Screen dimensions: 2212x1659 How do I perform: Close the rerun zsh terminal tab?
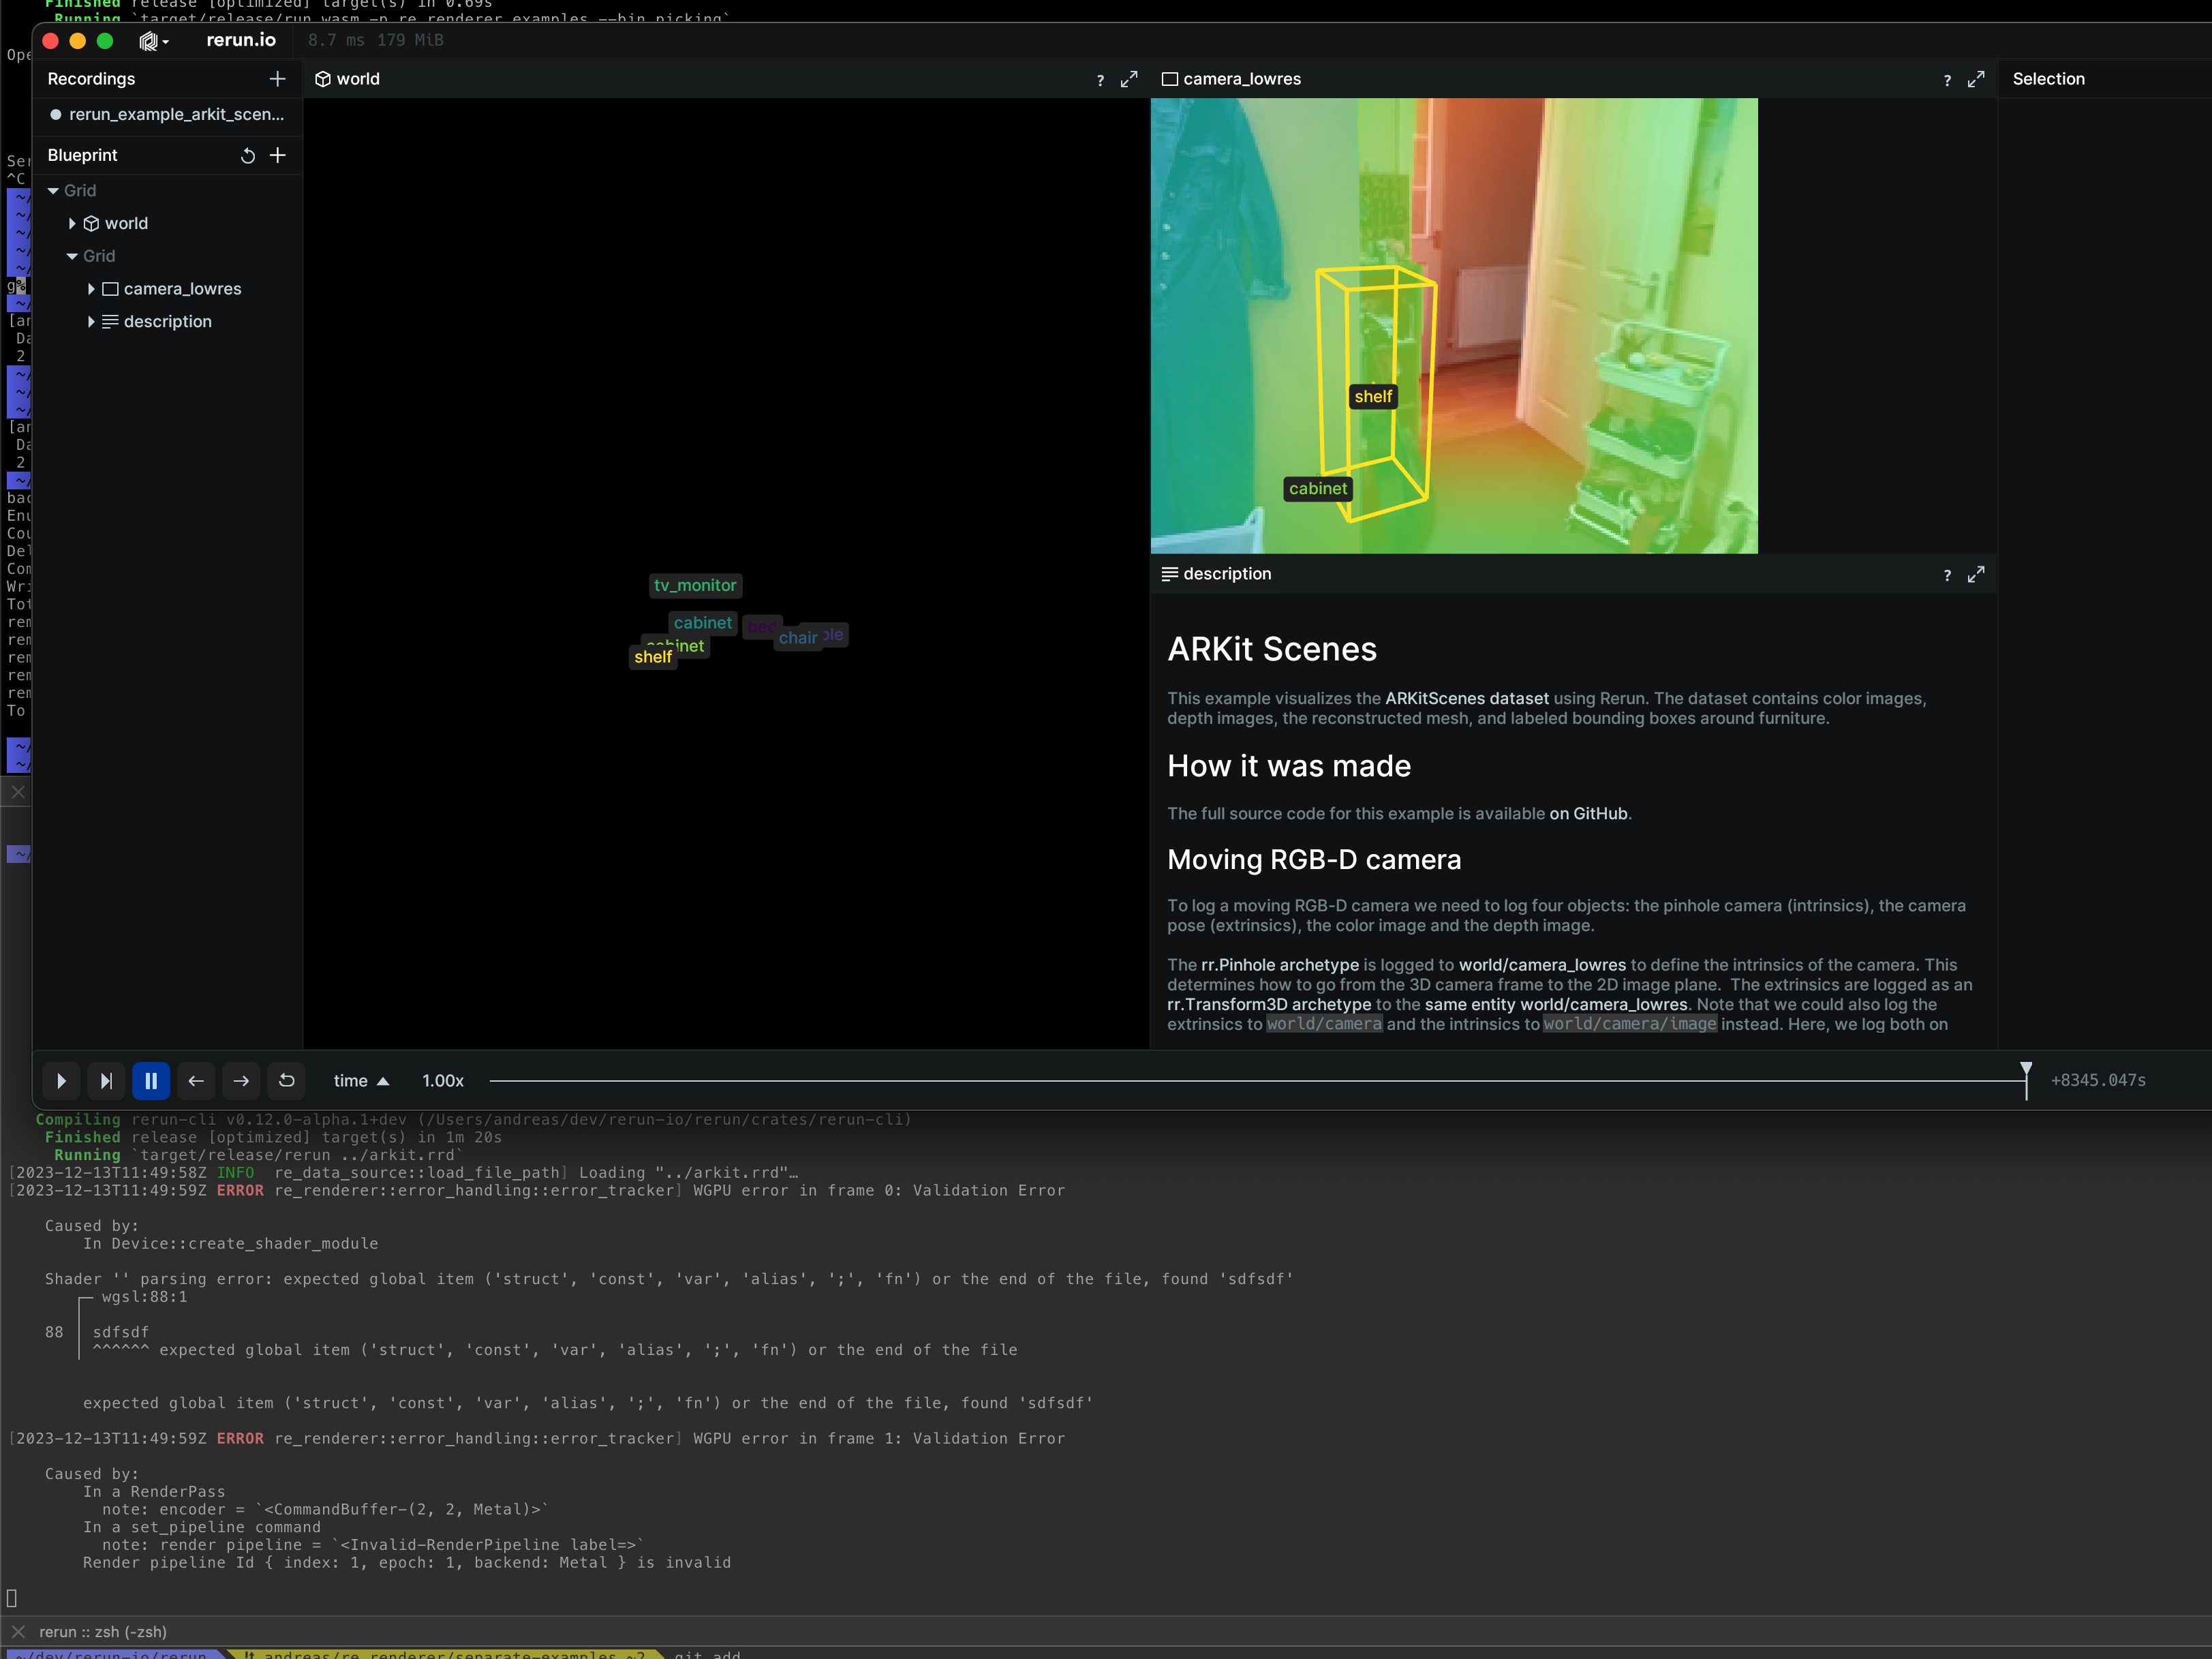18,1632
